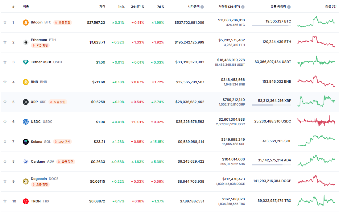The width and height of the screenshot is (347, 212).
Task: Open TRON 7-day sparkline chart
Action: tap(316, 201)
